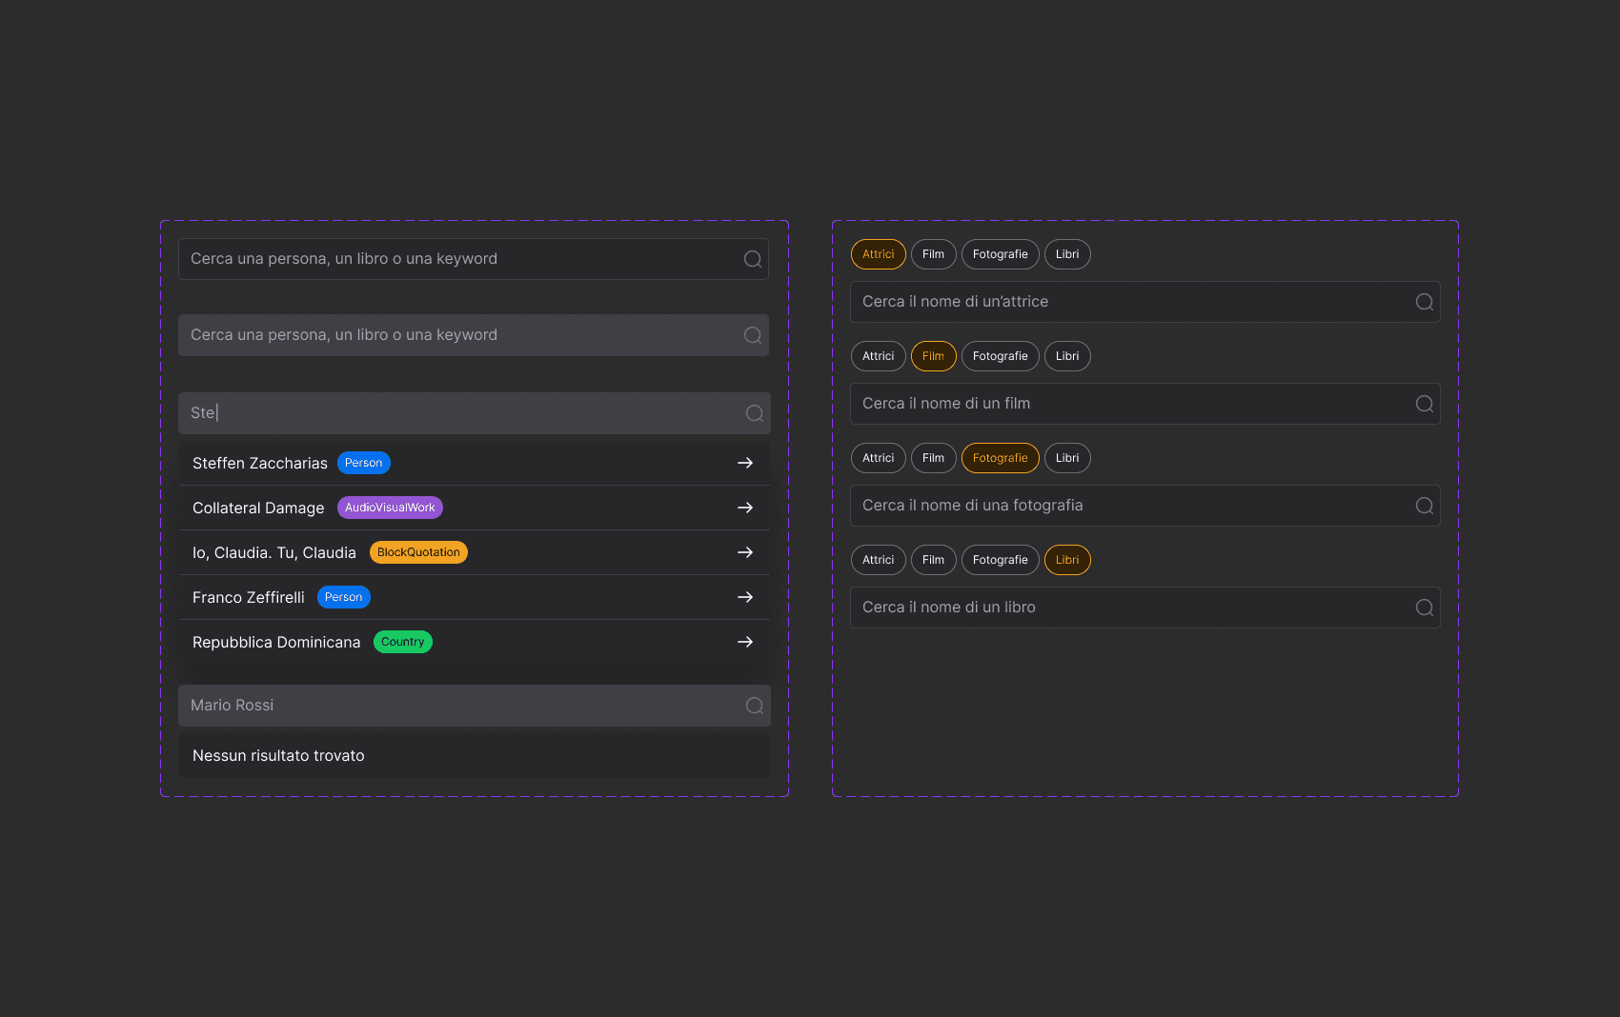Click the arrow on the 'Io, Claudia. Tu, Claudia' row

click(x=745, y=552)
